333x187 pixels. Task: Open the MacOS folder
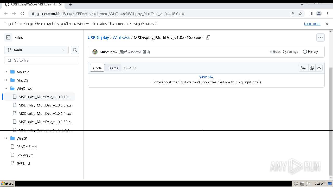[22, 80]
